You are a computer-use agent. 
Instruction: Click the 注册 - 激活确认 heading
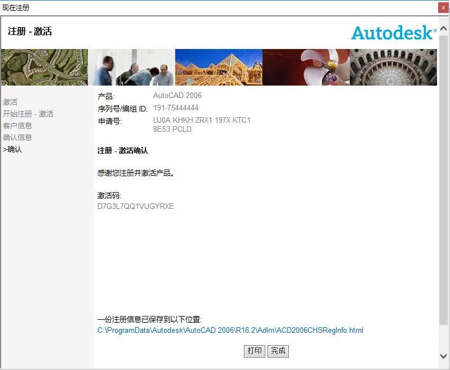click(123, 150)
